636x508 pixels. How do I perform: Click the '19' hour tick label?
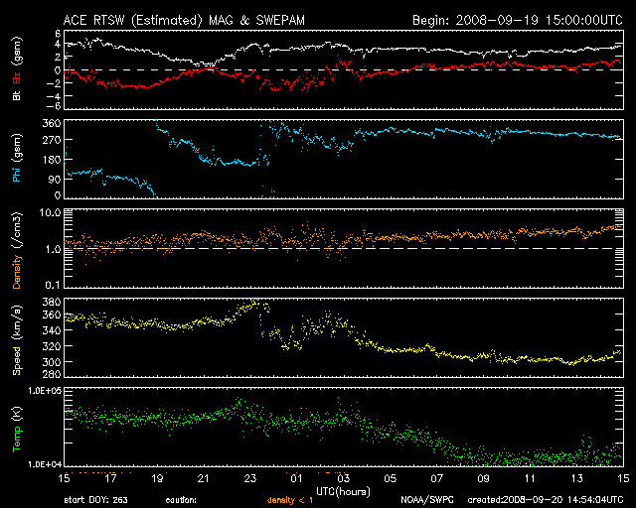pos(157,479)
